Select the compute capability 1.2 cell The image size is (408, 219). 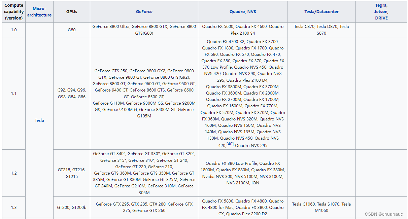(14, 173)
